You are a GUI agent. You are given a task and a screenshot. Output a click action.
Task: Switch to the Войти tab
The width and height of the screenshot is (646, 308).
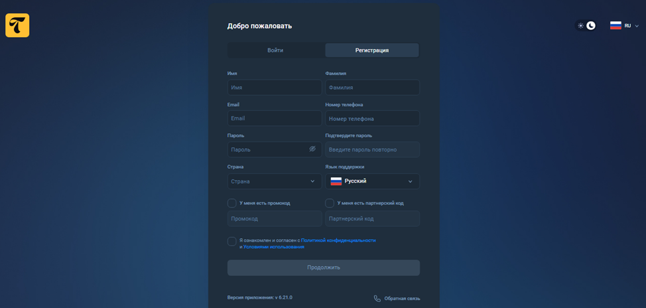[x=275, y=50]
